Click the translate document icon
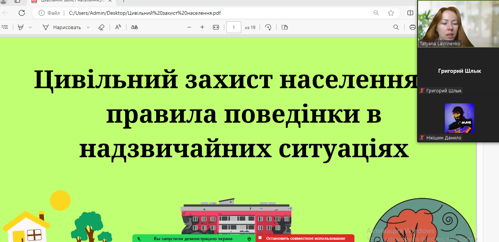This screenshot has width=499, height=242. pyautogui.click(x=135, y=27)
